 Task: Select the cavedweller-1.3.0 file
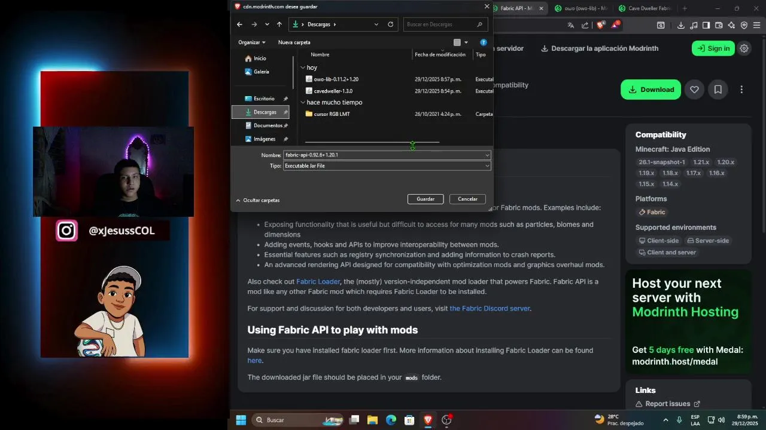coord(333,91)
